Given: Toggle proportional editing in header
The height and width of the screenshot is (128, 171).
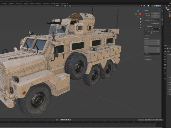Looking at the screenshot, I should tap(70, 6).
